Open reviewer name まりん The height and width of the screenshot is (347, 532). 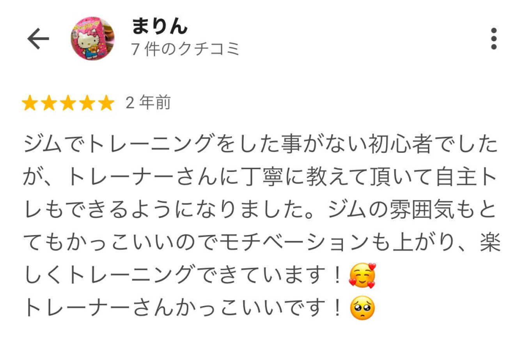click(x=160, y=27)
